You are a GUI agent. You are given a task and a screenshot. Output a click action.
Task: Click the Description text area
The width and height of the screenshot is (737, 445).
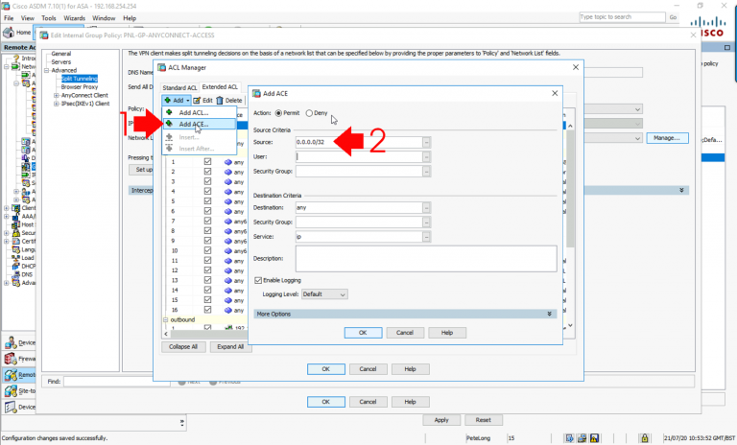tap(426, 258)
